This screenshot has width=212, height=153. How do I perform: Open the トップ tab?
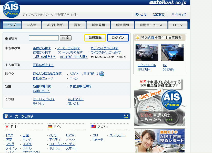(x=12, y=25)
